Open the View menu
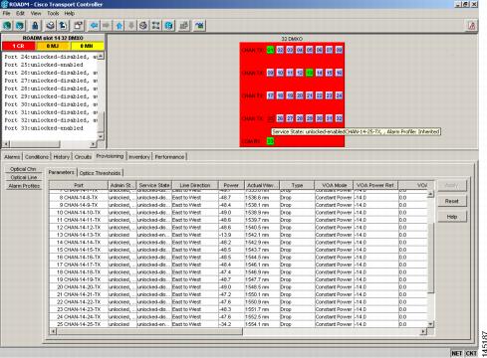The image size is (487, 358). 36,13
